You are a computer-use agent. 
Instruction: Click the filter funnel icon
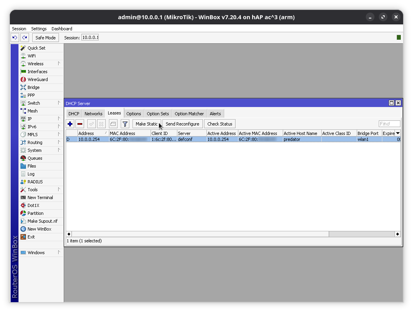[125, 124]
